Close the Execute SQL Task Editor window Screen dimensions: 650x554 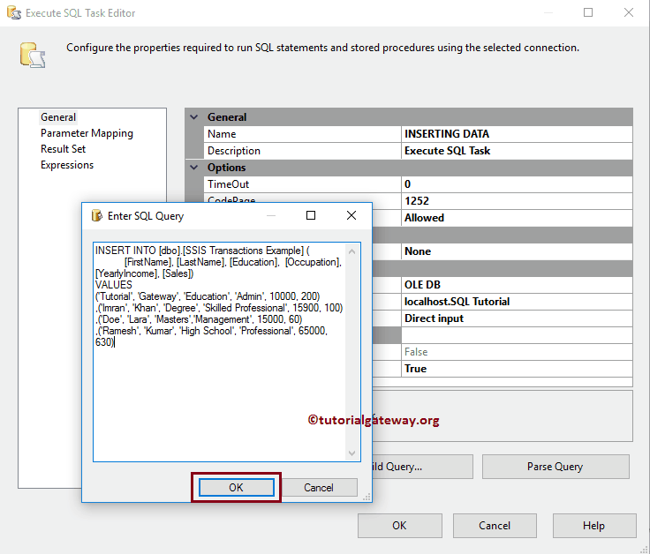point(629,12)
